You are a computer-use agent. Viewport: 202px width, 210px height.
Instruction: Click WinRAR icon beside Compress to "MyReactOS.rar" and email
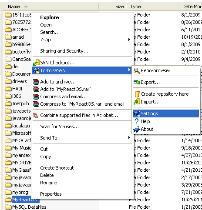[36, 104]
